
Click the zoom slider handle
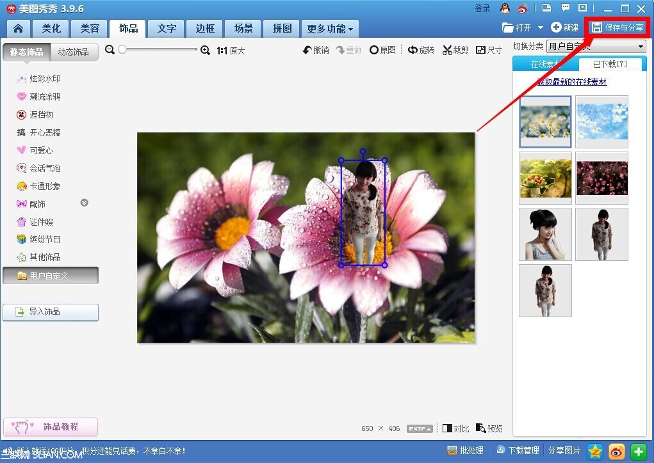pos(122,49)
